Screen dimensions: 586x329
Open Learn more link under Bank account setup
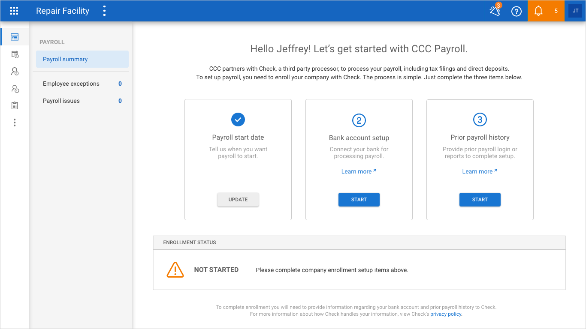coord(359,171)
